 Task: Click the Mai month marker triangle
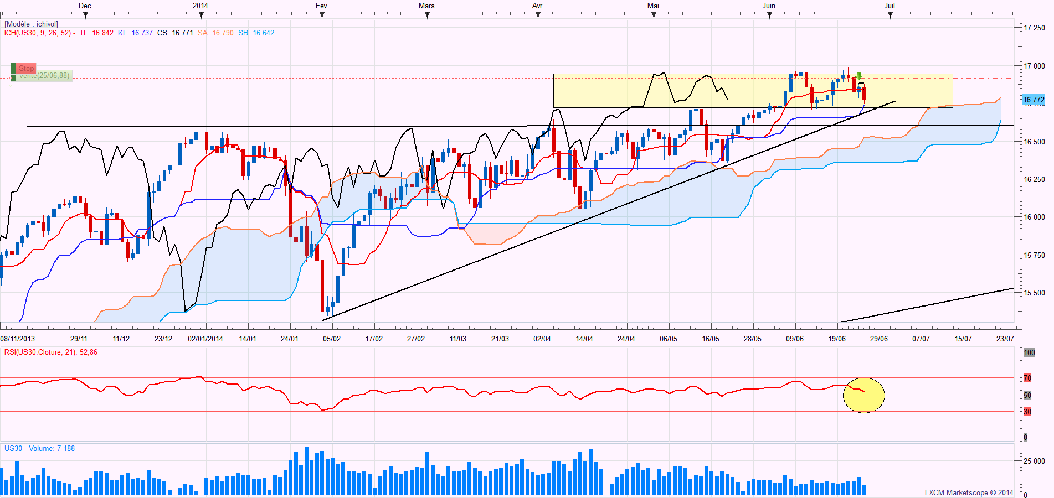(654, 15)
